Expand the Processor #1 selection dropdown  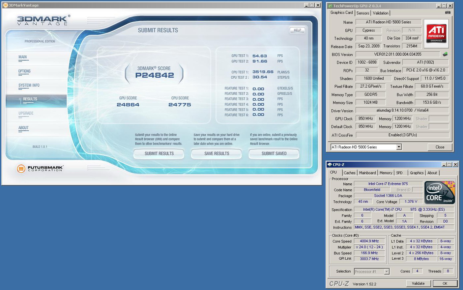pos(387,272)
